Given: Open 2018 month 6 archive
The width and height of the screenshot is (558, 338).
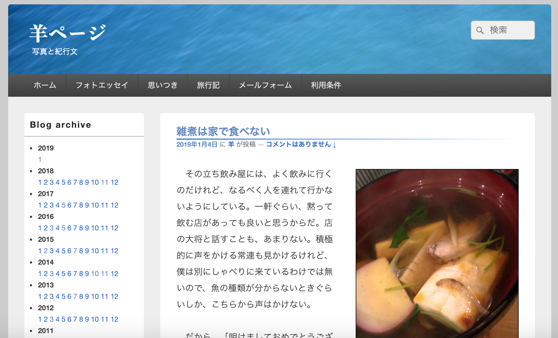Looking at the screenshot, I should pos(69,182).
